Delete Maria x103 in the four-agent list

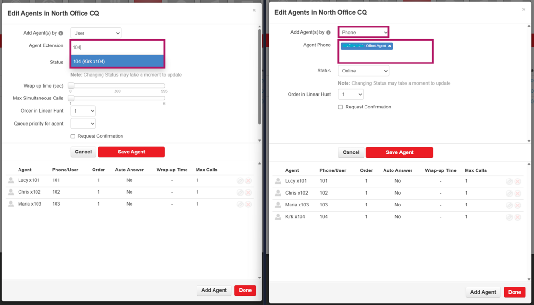[518, 205]
